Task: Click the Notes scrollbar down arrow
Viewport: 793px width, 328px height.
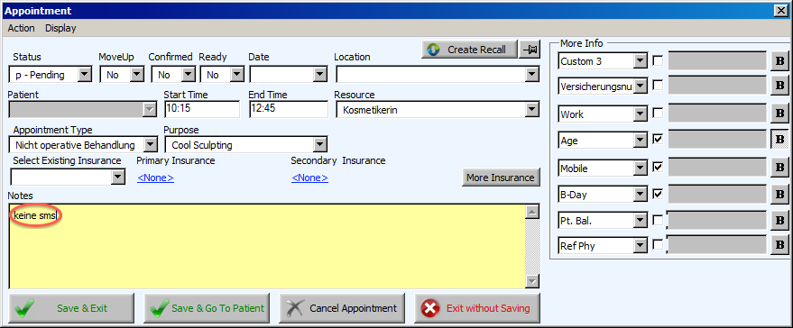Action: coord(532,281)
